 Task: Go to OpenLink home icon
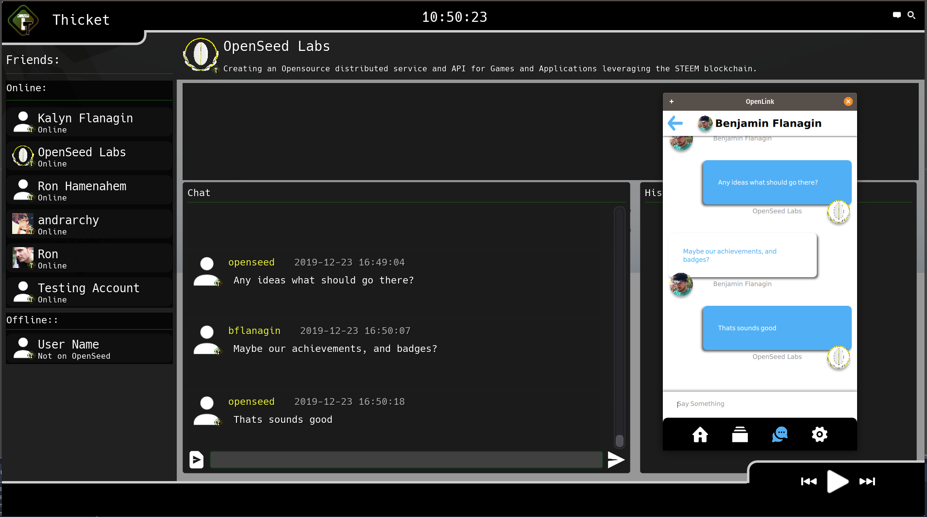(x=700, y=434)
